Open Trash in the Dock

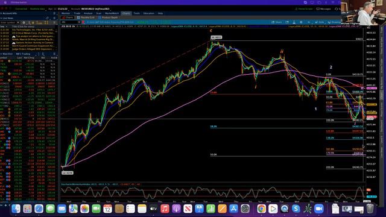coord(370,209)
